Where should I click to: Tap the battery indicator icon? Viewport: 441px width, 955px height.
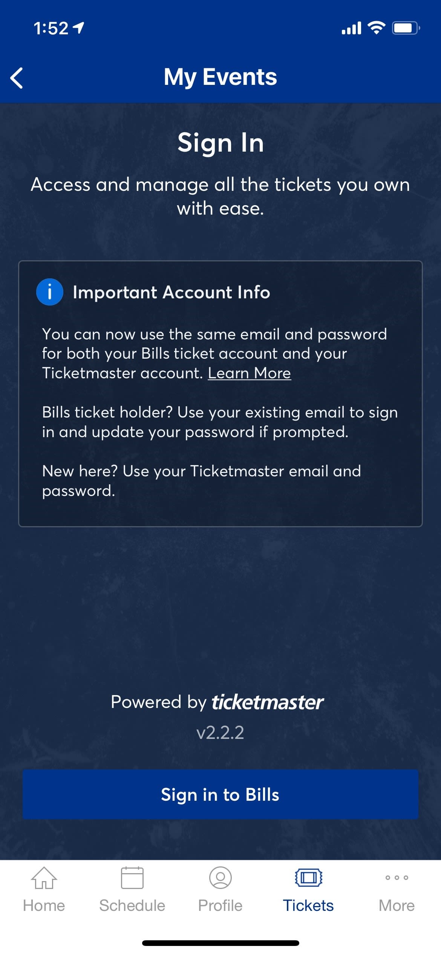tap(406, 28)
